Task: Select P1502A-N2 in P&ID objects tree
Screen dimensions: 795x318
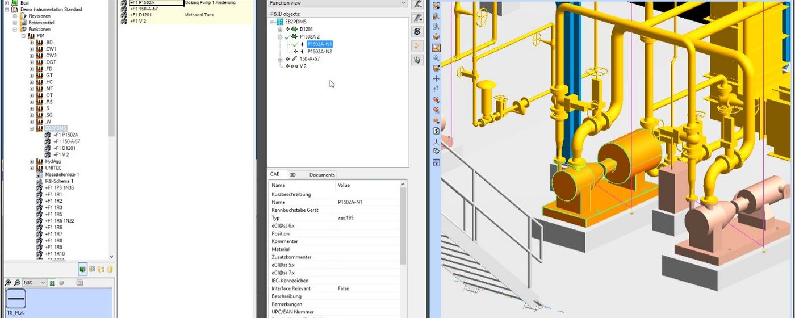Action: pyautogui.click(x=319, y=52)
